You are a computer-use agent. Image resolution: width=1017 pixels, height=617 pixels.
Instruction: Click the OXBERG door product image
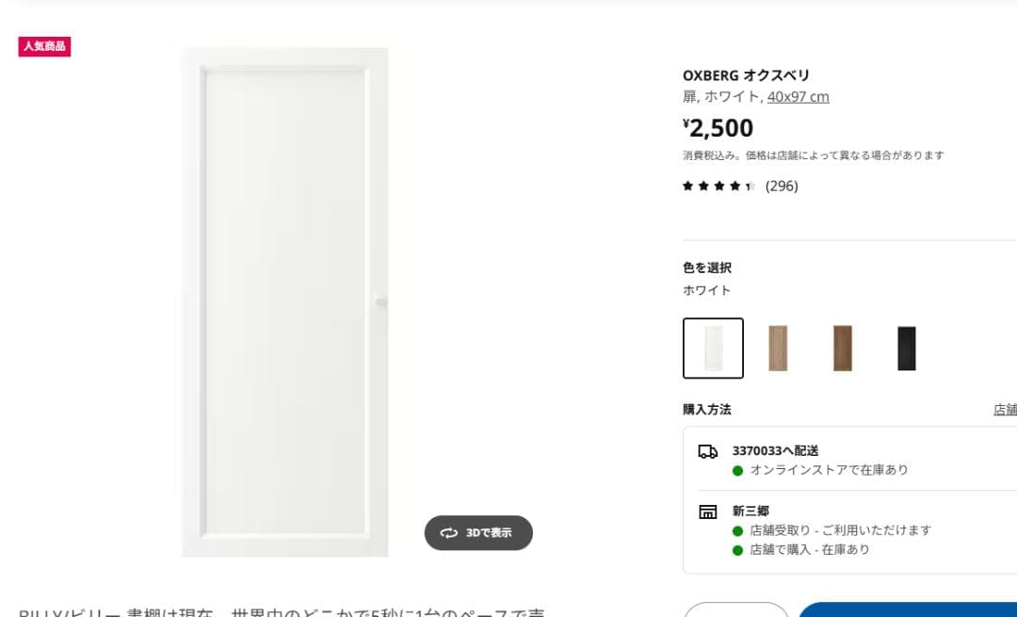[282, 301]
